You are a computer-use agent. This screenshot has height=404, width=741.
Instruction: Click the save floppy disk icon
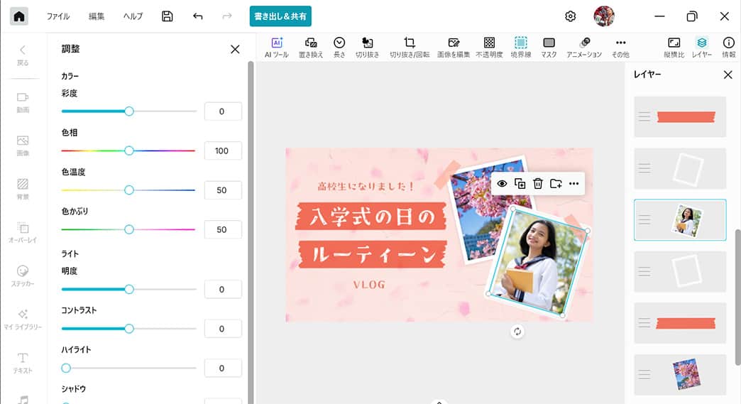(x=168, y=16)
